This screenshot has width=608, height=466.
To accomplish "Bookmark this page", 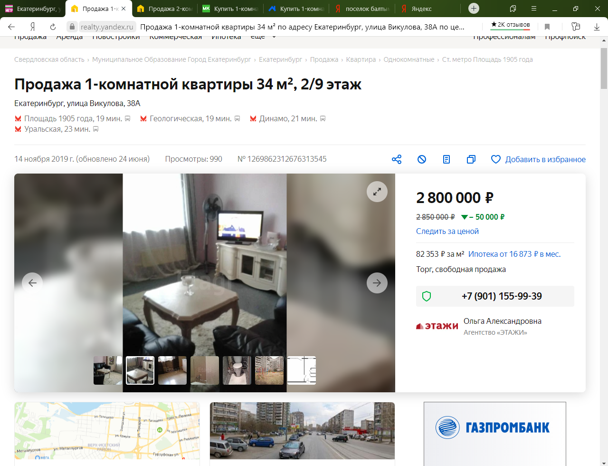I will pyautogui.click(x=547, y=27).
